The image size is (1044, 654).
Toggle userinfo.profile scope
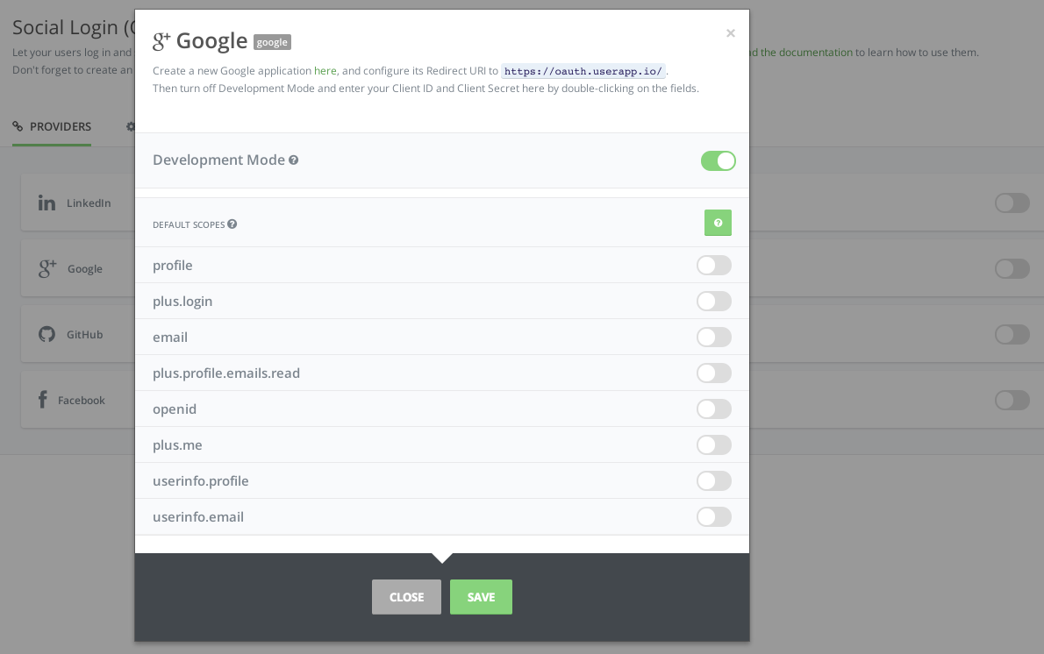pyautogui.click(x=714, y=481)
